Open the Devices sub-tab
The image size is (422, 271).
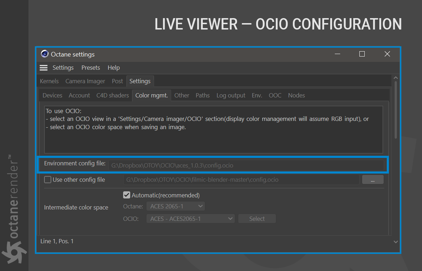(52, 96)
